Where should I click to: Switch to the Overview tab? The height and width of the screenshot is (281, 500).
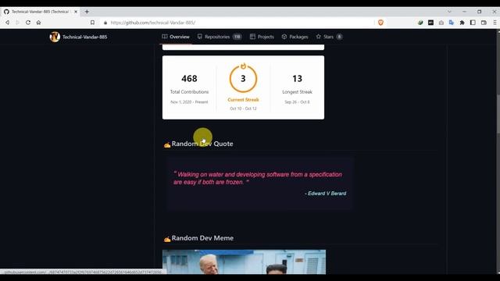pyautogui.click(x=176, y=37)
